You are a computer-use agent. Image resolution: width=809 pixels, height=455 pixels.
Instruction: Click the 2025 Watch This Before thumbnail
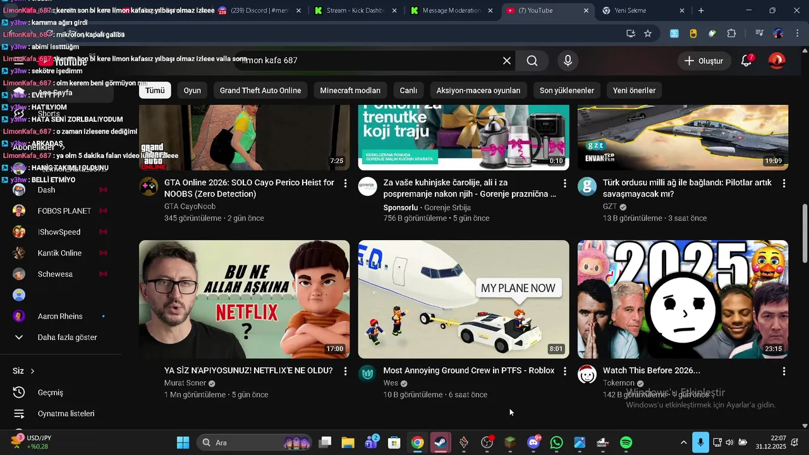click(x=683, y=299)
